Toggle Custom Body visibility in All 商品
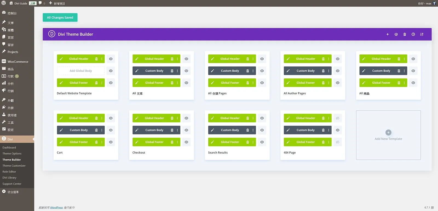 click(413, 71)
